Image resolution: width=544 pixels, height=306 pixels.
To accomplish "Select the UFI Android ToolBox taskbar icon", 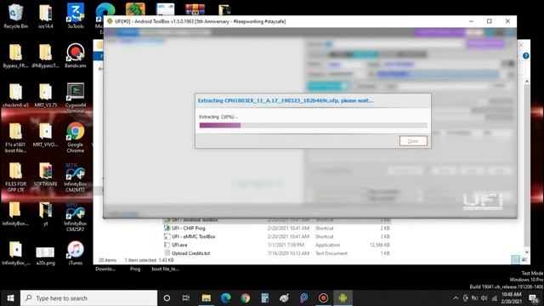I will [343, 298].
